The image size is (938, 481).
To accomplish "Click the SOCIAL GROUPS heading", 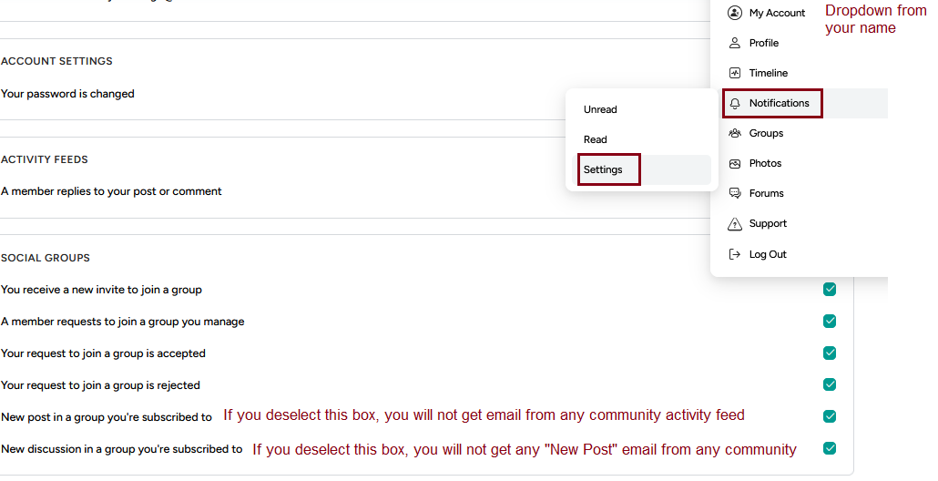I will coord(46,258).
